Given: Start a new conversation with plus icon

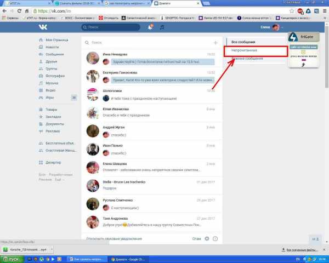Looking at the screenshot, I should click(215, 43).
